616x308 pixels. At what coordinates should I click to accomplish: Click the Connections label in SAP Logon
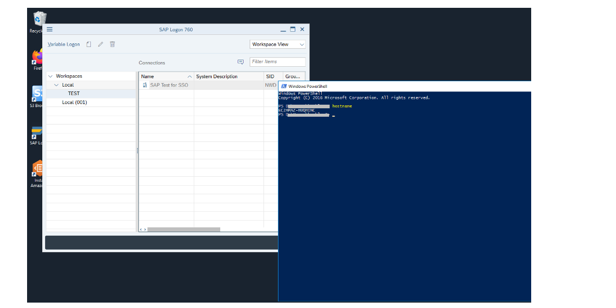pyautogui.click(x=152, y=63)
